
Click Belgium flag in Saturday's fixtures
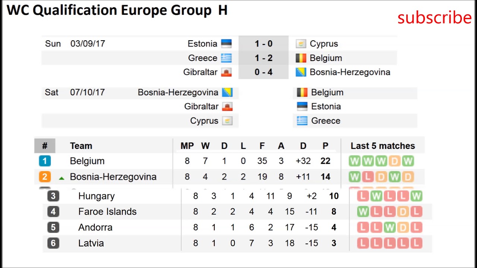click(x=302, y=92)
